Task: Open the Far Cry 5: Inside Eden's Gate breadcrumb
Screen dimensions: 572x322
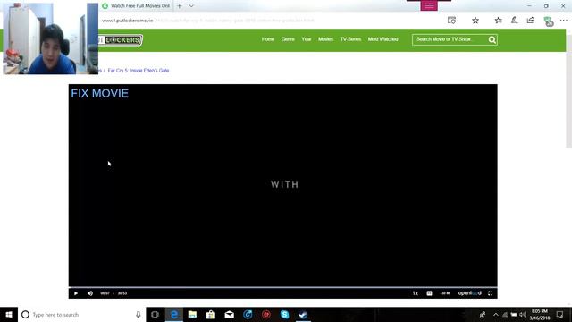Action: click(x=139, y=71)
